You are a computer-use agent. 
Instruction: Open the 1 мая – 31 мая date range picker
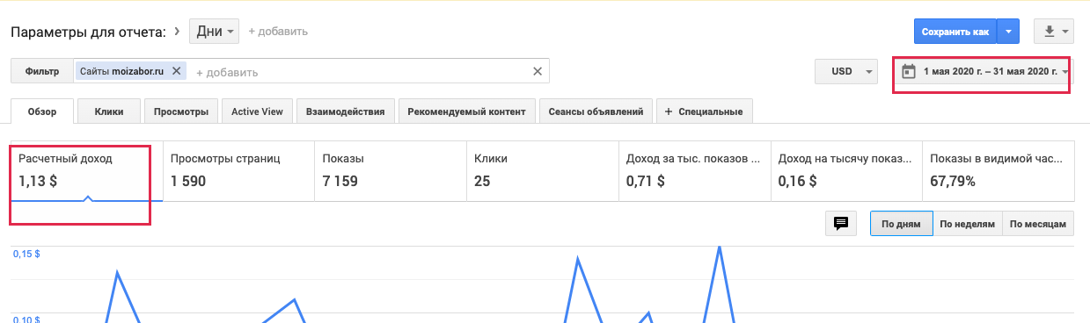pyautogui.click(x=982, y=72)
